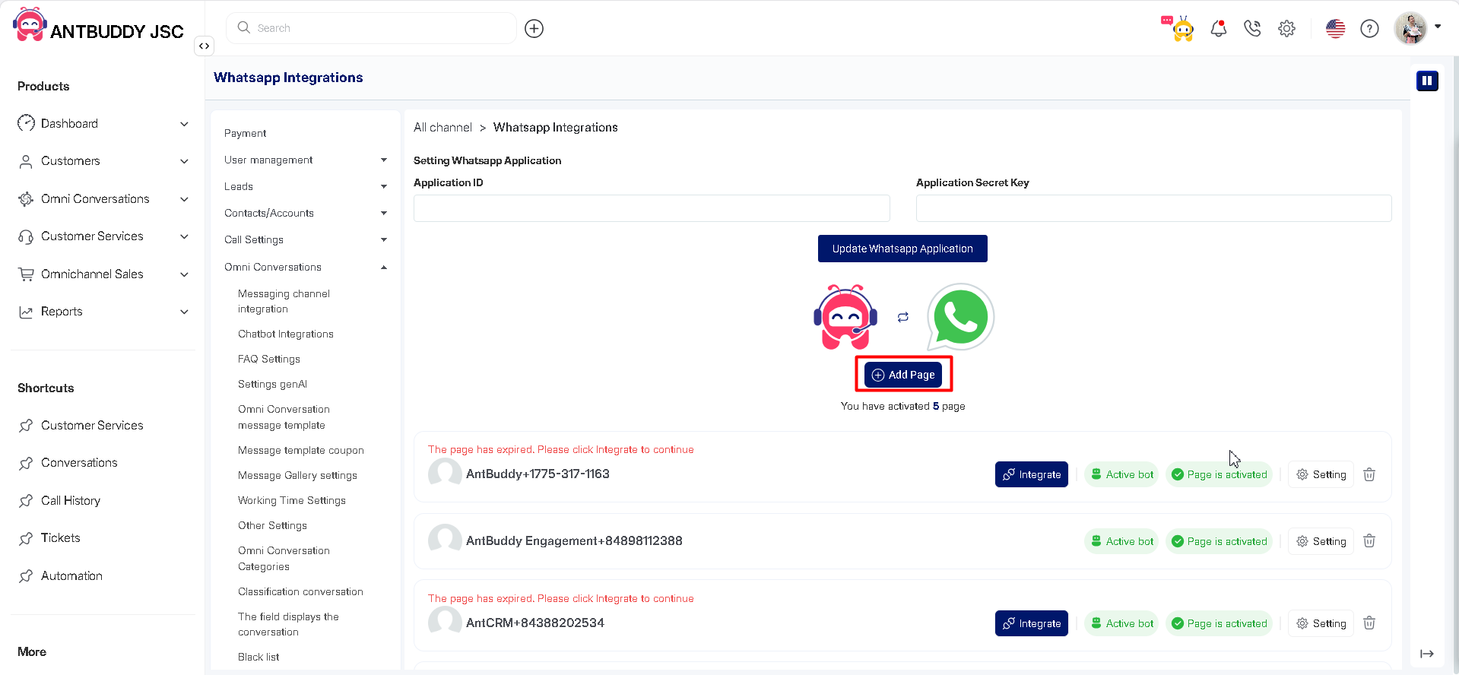Click the plus circle icon beside search
This screenshot has width=1459, height=675.
click(x=534, y=29)
